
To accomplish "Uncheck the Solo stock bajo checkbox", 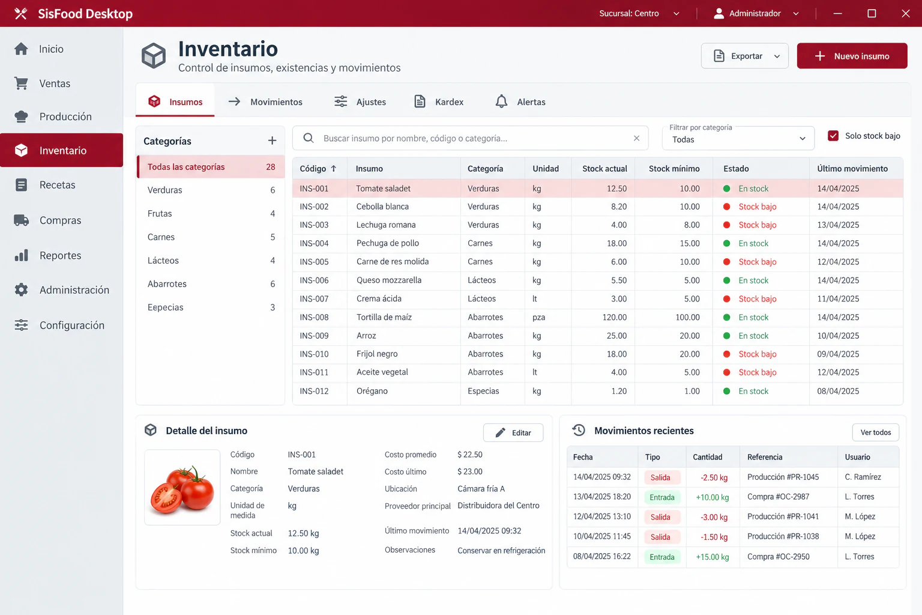I will pyautogui.click(x=833, y=136).
